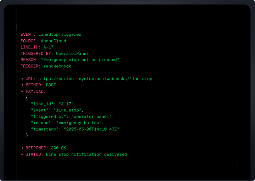Image resolution: width=255 pixels, height=181 pixels.
Task: Select the POST method value
Action: pos(51,85)
